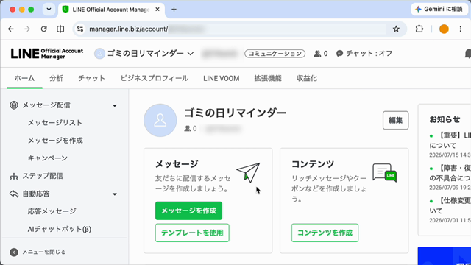Collapse the メッセージ配信 section arrow
Viewport: 471px width, 265px height.
coord(115,105)
